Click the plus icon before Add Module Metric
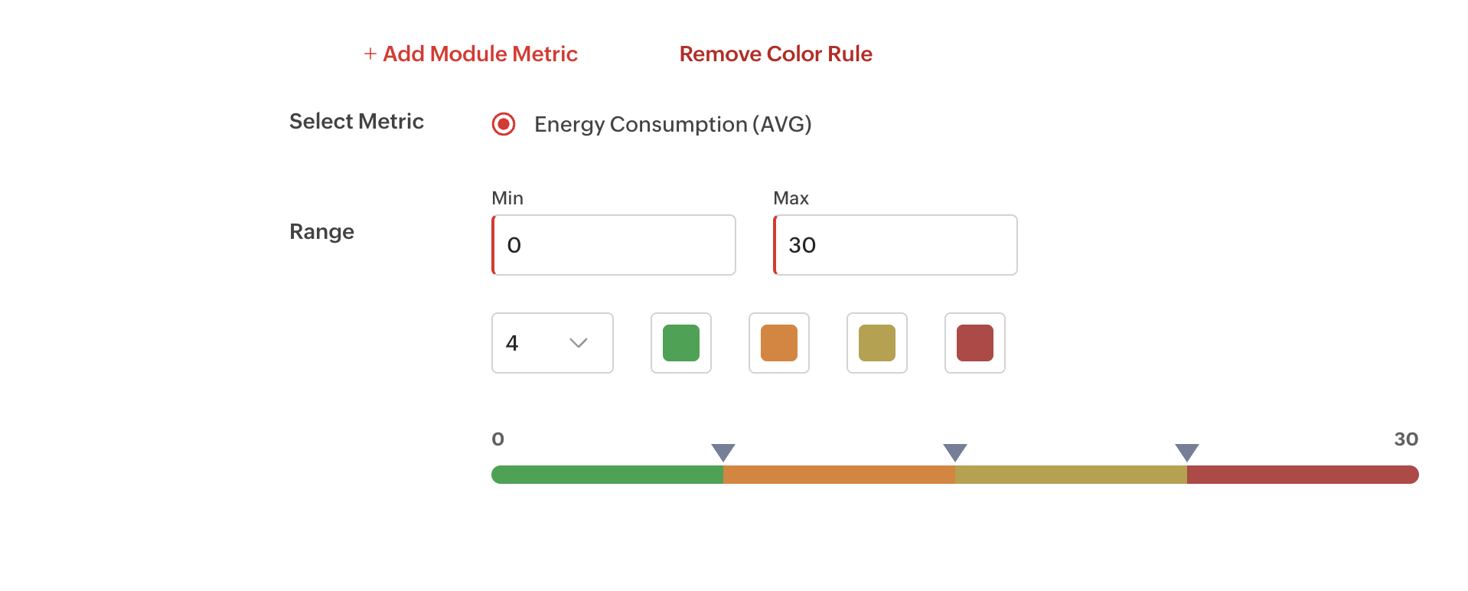Viewport: 1468px width, 591px height. [x=370, y=54]
